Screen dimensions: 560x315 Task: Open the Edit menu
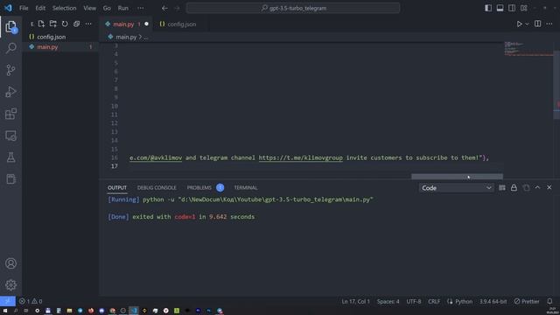click(x=40, y=8)
